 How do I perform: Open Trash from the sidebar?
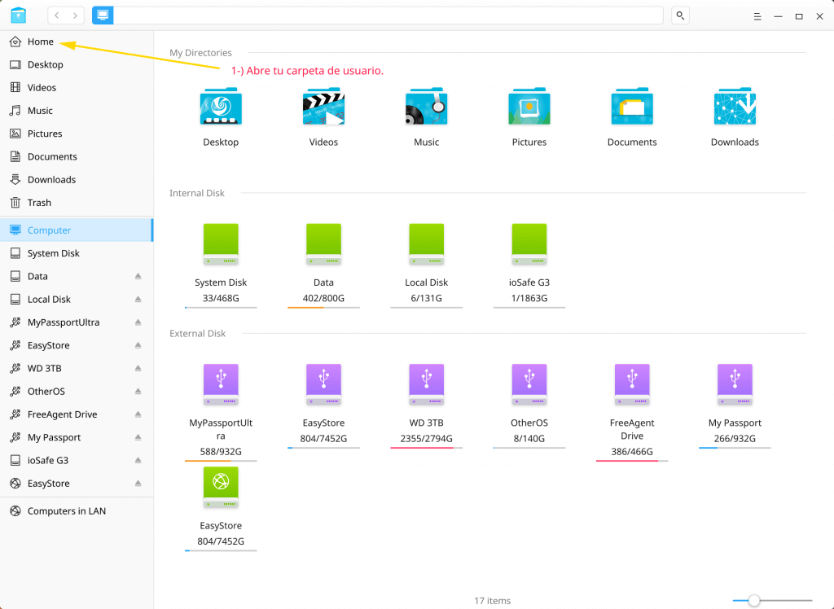(39, 203)
